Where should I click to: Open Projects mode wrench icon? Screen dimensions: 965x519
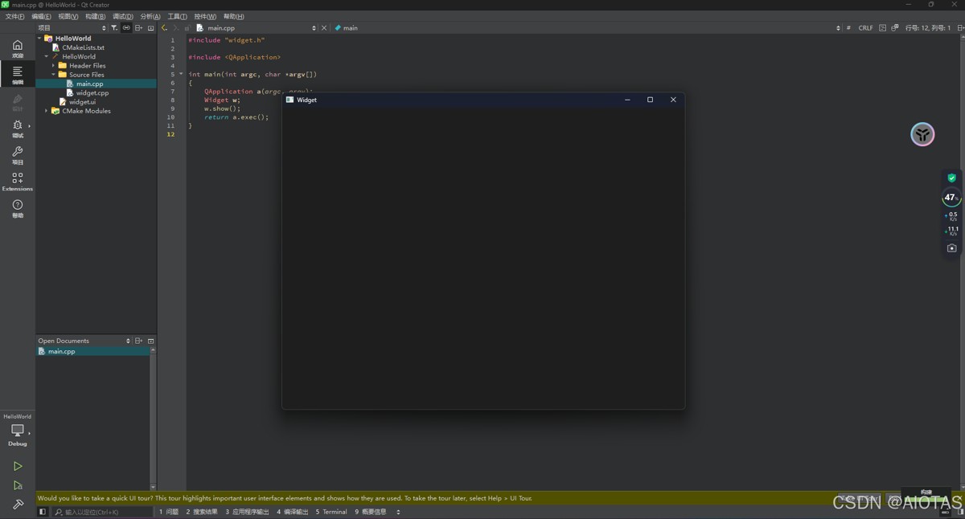18,154
